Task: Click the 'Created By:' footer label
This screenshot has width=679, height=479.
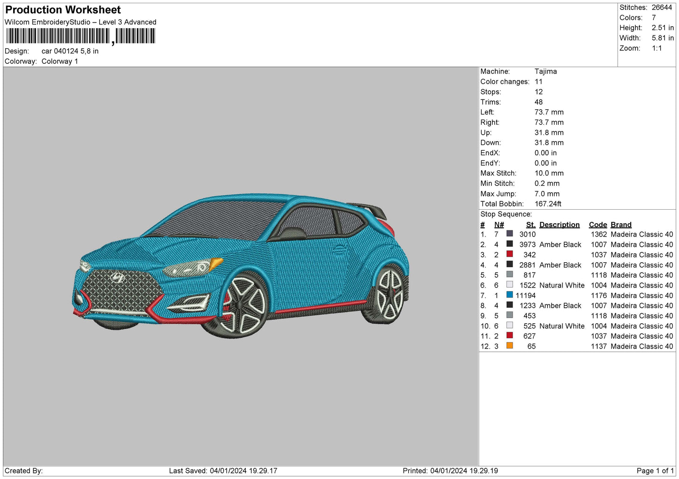Action: pyautogui.click(x=23, y=471)
